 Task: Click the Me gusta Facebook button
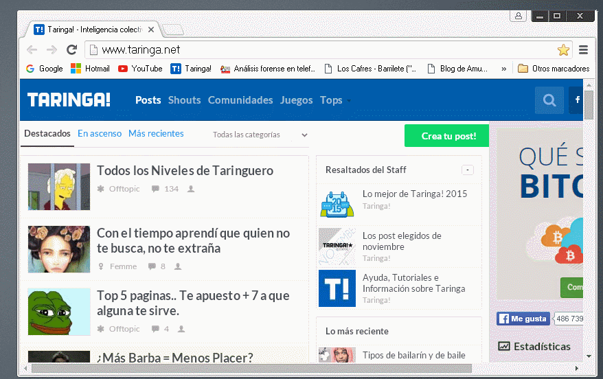point(523,319)
